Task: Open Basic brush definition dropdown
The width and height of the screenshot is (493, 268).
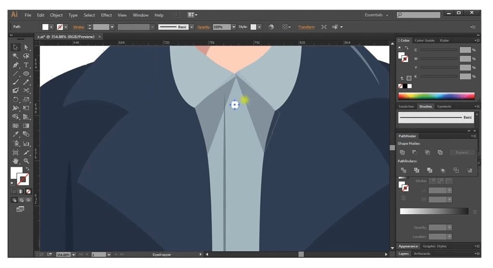Action: tap(192, 27)
